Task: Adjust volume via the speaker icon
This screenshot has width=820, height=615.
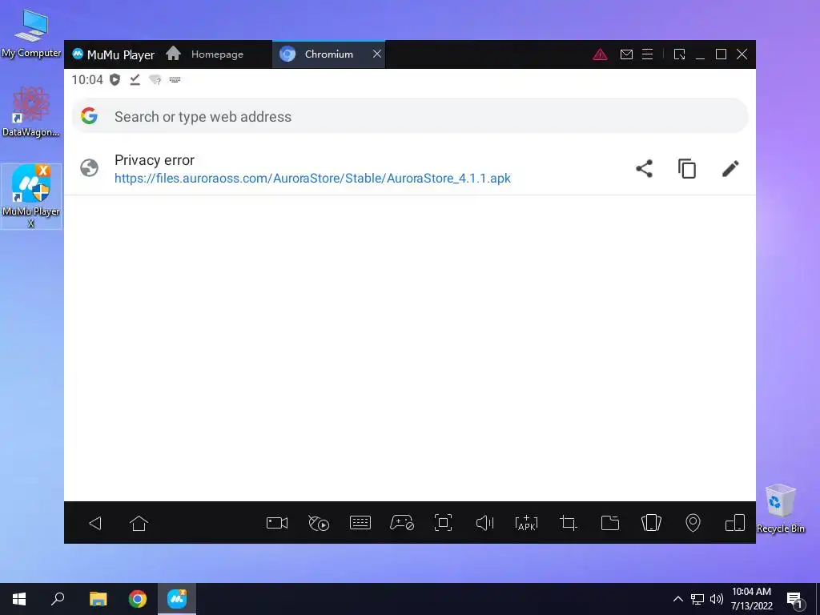Action: [484, 523]
